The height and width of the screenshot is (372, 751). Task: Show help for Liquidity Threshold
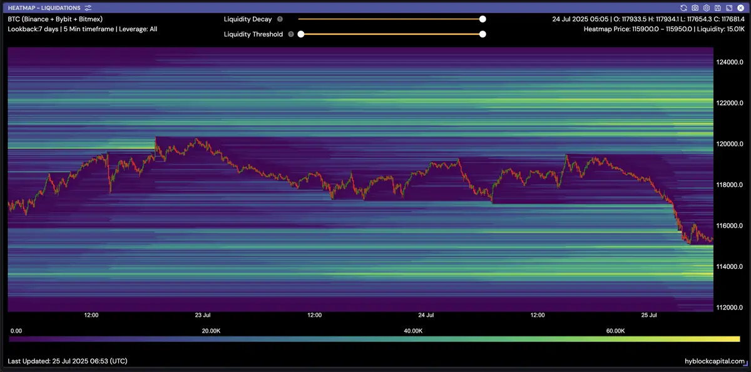tap(290, 34)
